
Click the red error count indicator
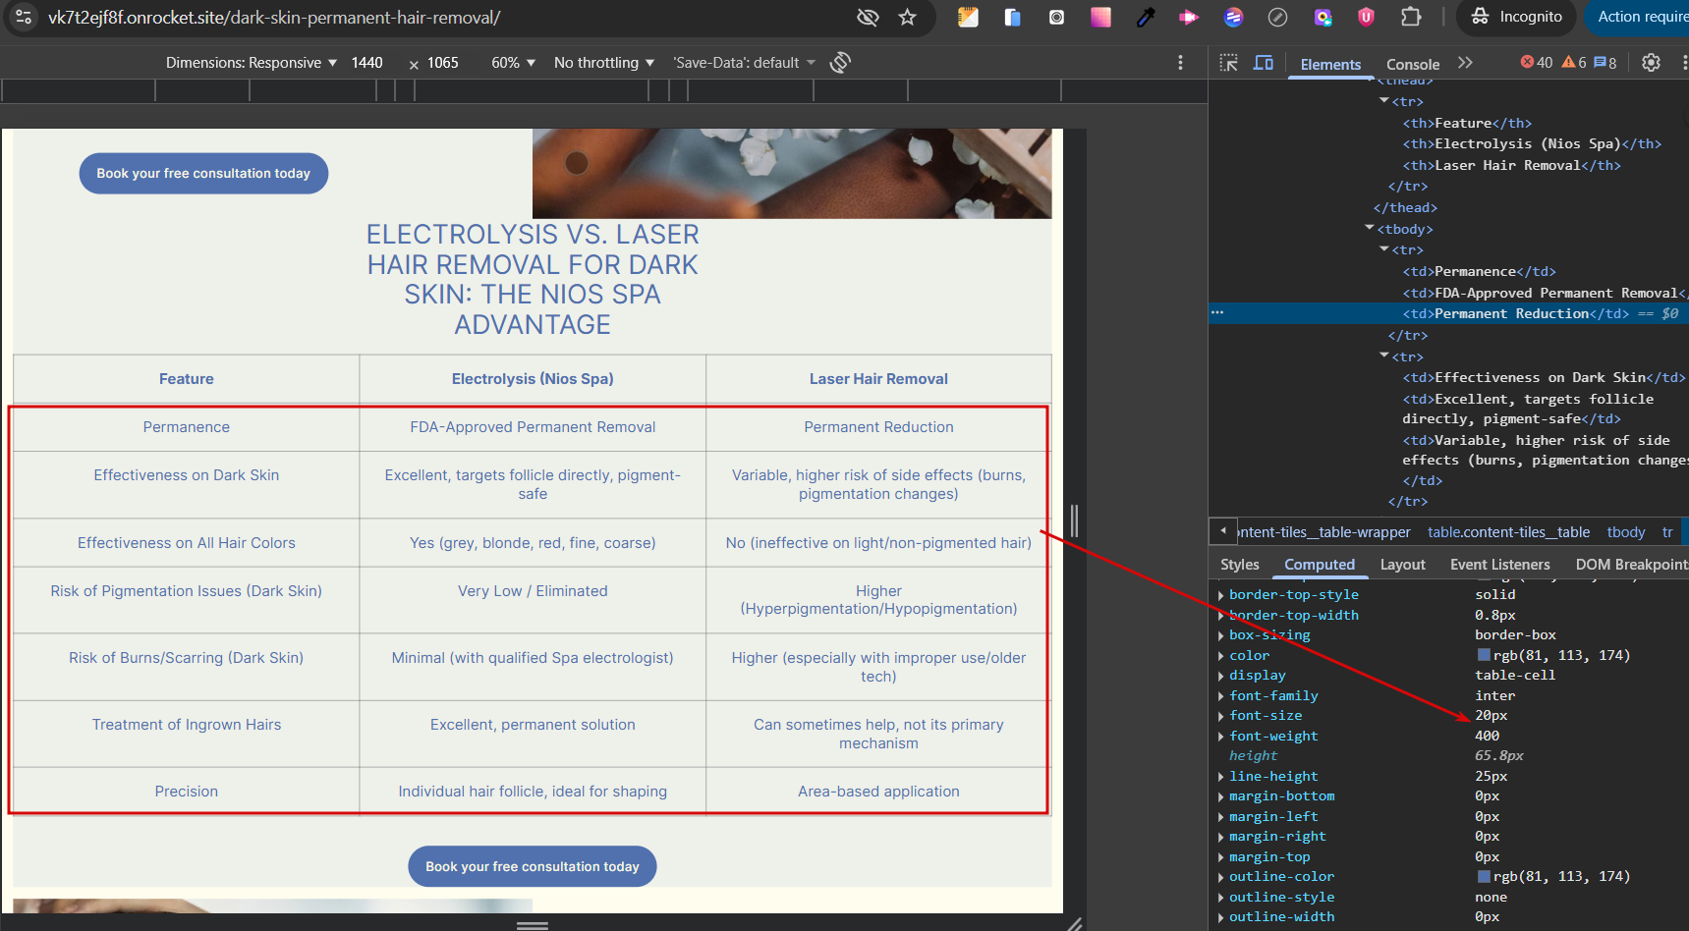pyautogui.click(x=1536, y=63)
